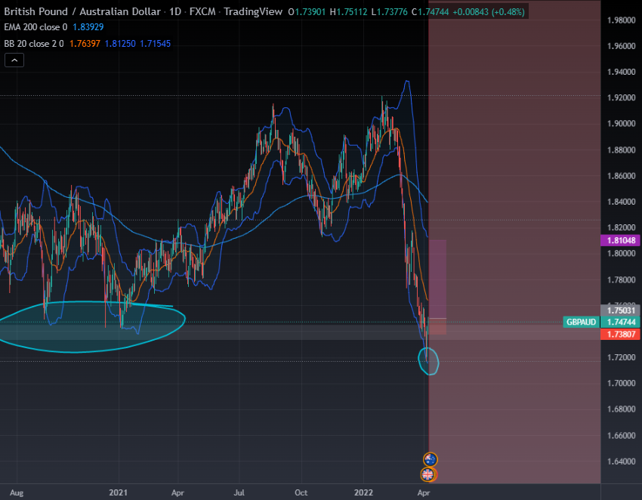This screenshot has width=642, height=500.
Task: Click the 2022 label on the time axis
Action: point(363,492)
